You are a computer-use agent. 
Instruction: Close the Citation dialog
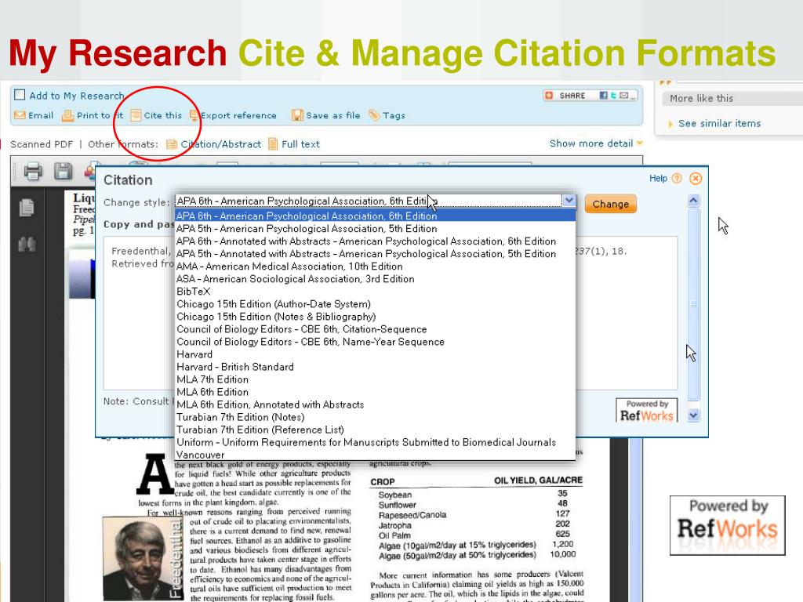[x=696, y=178]
